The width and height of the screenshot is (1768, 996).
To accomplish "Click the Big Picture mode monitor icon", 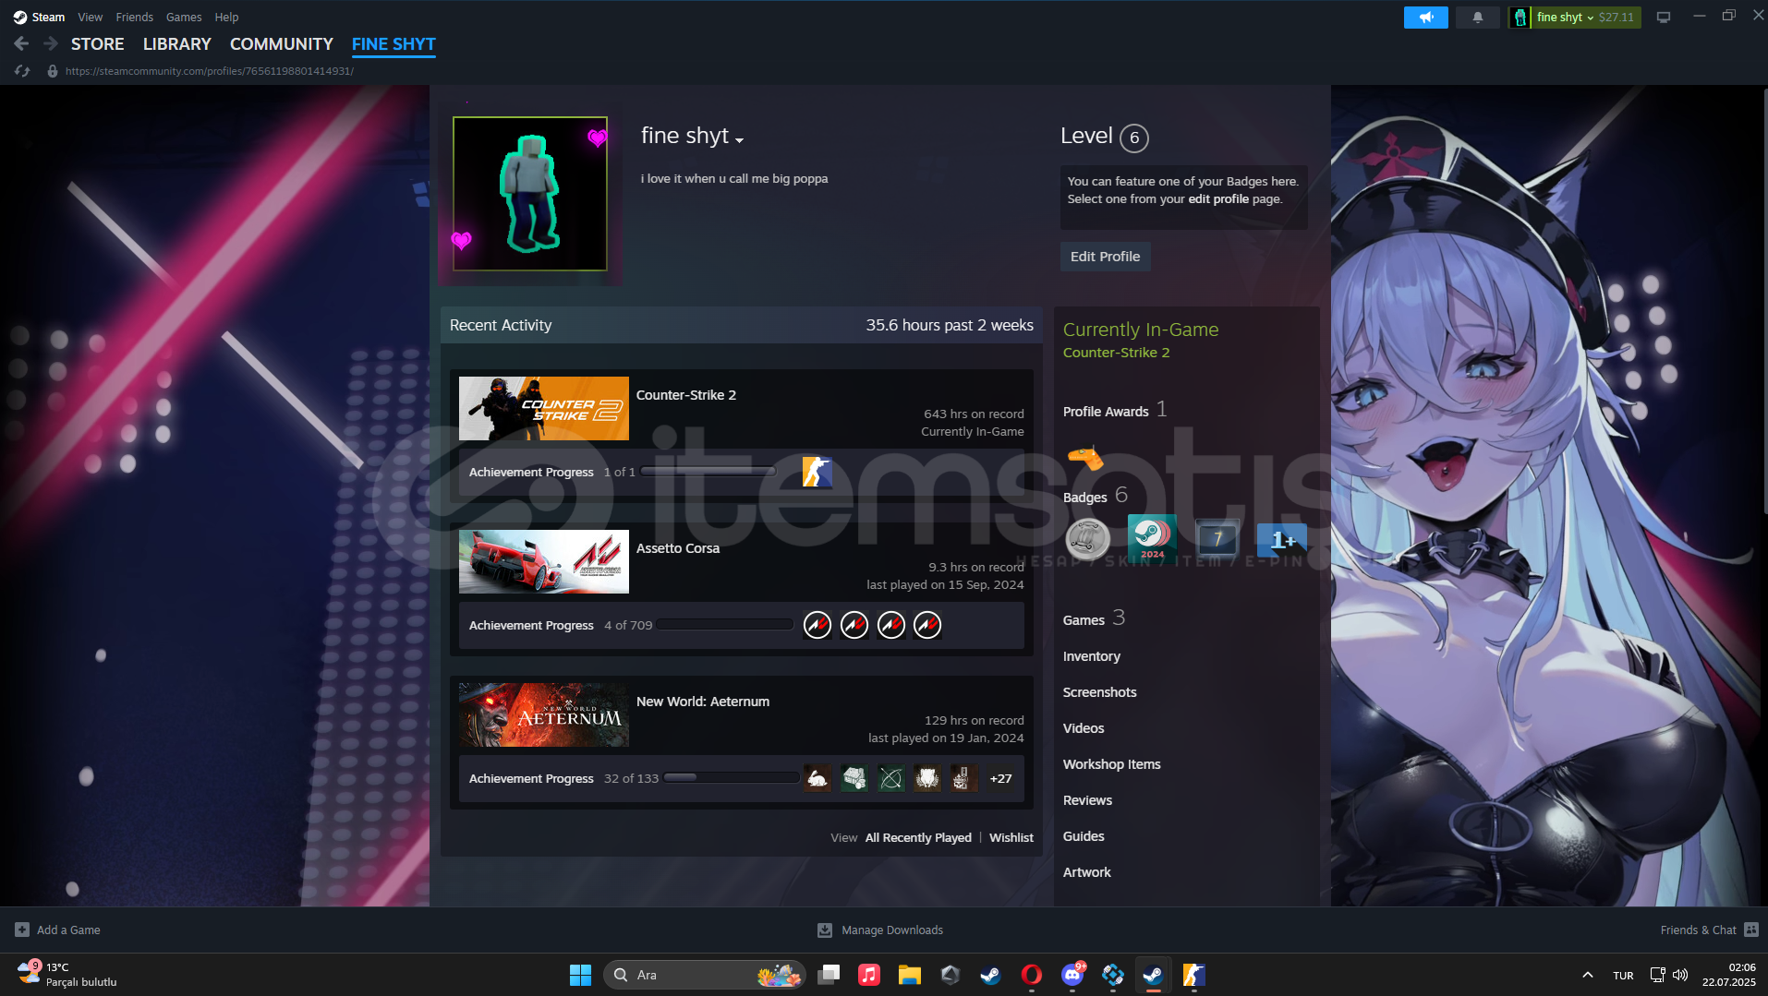I will tap(1663, 17).
